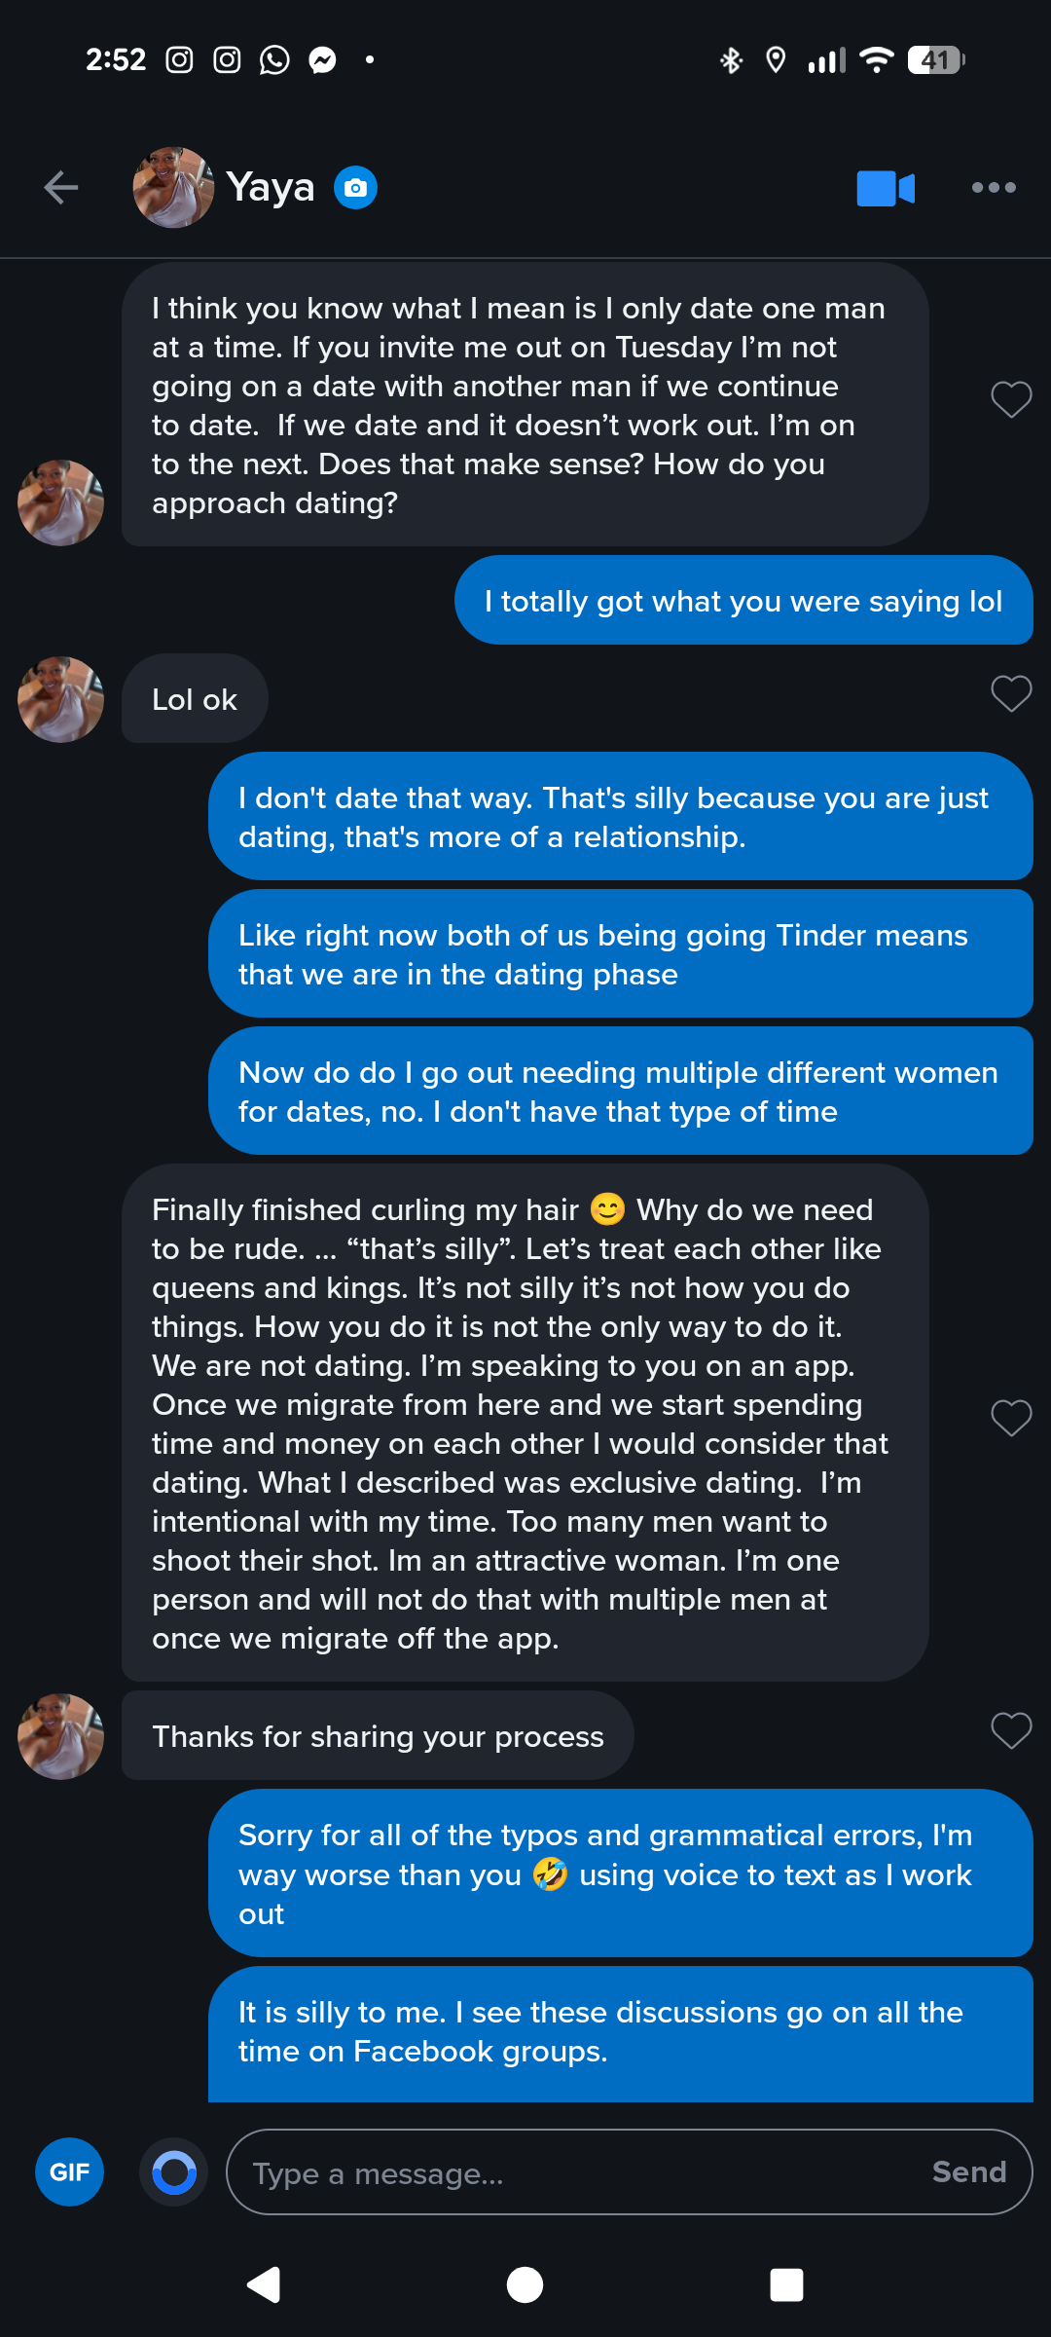
Task: Tap the blue camera verified badge
Action: pyautogui.click(x=356, y=188)
